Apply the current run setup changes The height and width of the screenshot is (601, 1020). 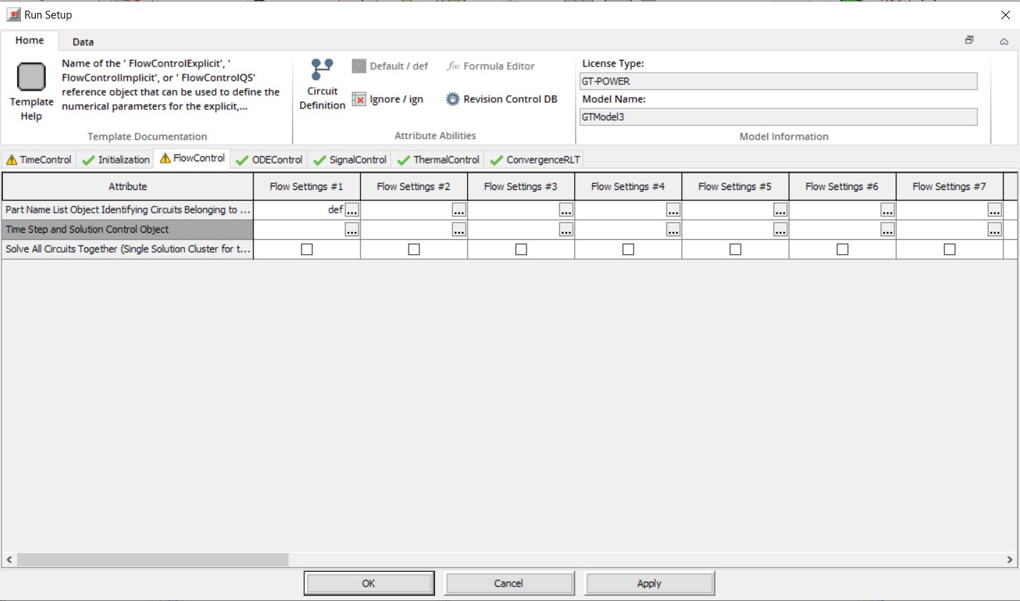point(649,582)
